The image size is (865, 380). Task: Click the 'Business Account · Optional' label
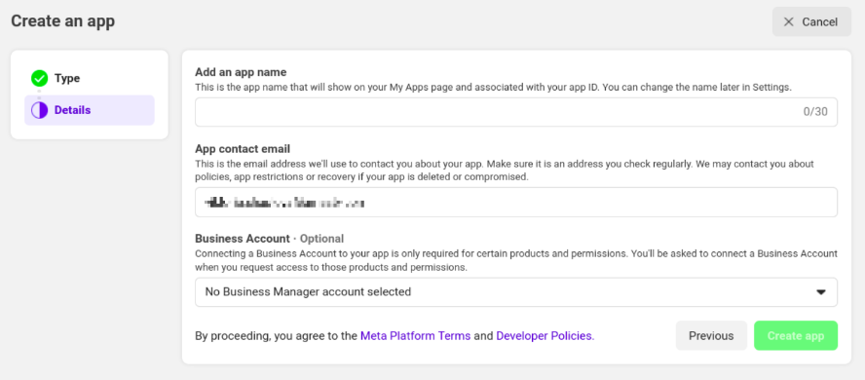pyautogui.click(x=269, y=239)
